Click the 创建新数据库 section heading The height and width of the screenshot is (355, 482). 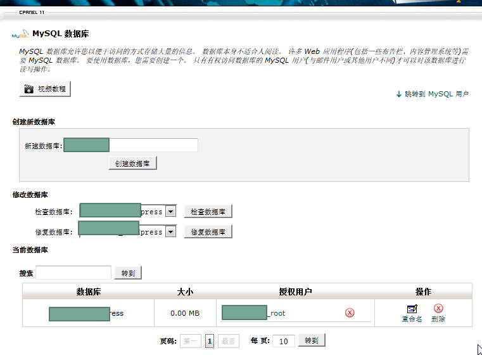click(34, 122)
